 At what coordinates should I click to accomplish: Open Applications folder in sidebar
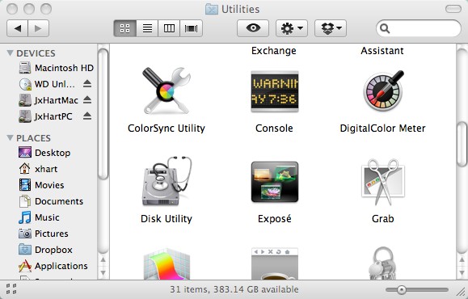[x=53, y=266]
